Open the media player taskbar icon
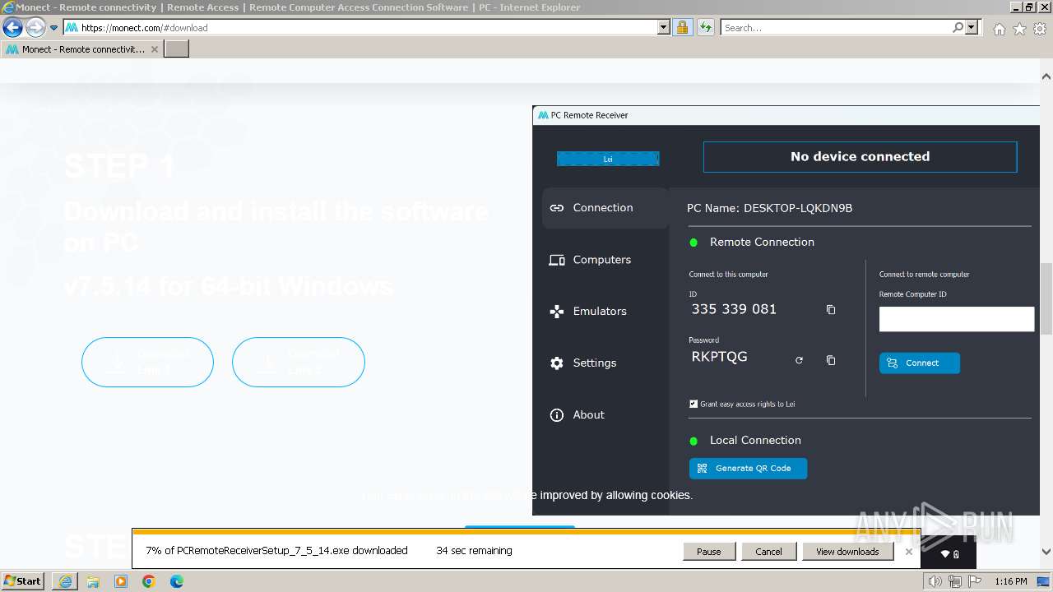The width and height of the screenshot is (1053, 592). (121, 581)
